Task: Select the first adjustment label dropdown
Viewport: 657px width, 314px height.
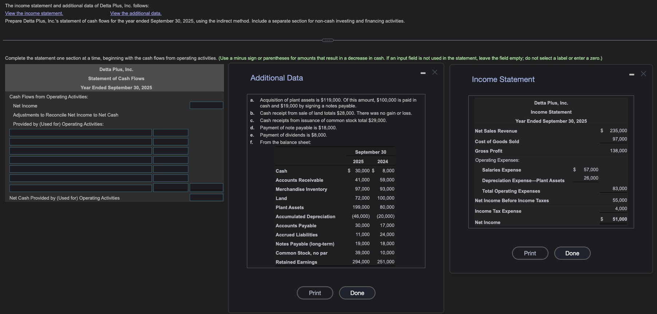Action: 80,133
